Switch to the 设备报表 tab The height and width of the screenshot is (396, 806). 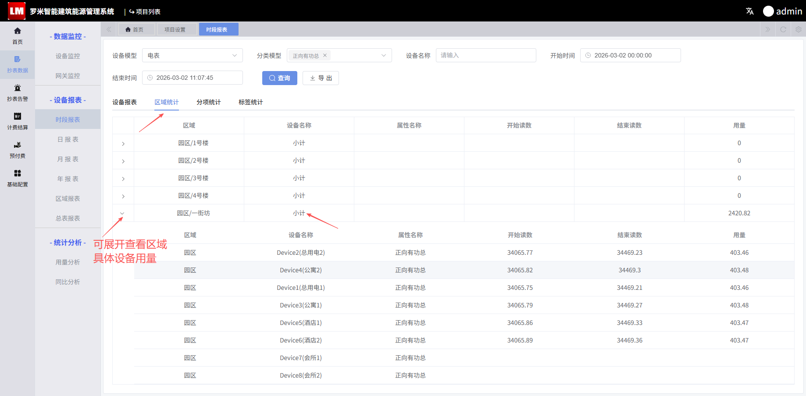coord(125,102)
